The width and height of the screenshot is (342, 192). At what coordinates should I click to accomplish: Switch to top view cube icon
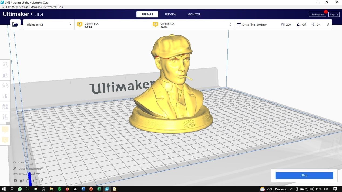pos(28,181)
